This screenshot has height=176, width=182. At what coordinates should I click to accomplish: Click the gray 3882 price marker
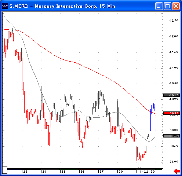click(x=171, y=136)
